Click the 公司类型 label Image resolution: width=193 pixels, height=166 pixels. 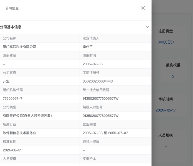tap(9, 107)
